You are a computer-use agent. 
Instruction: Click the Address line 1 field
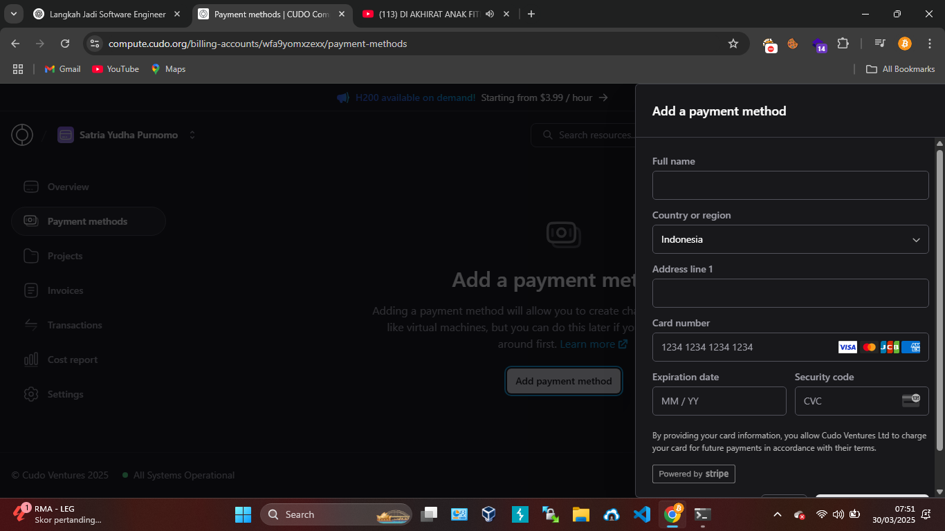click(x=790, y=293)
